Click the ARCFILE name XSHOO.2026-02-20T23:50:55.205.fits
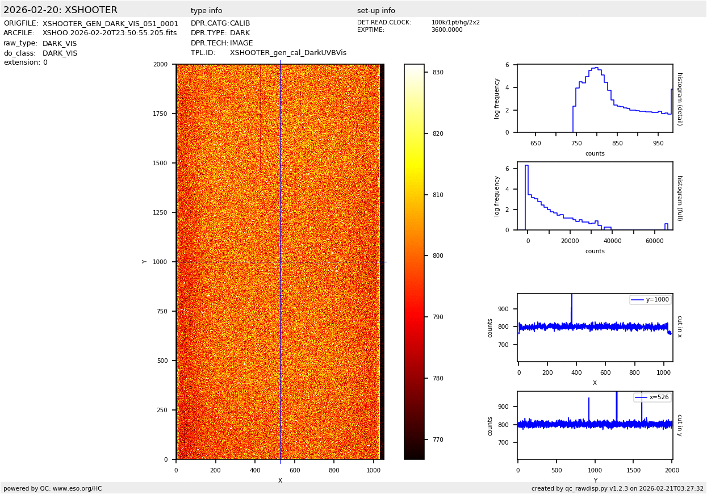 click(110, 34)
